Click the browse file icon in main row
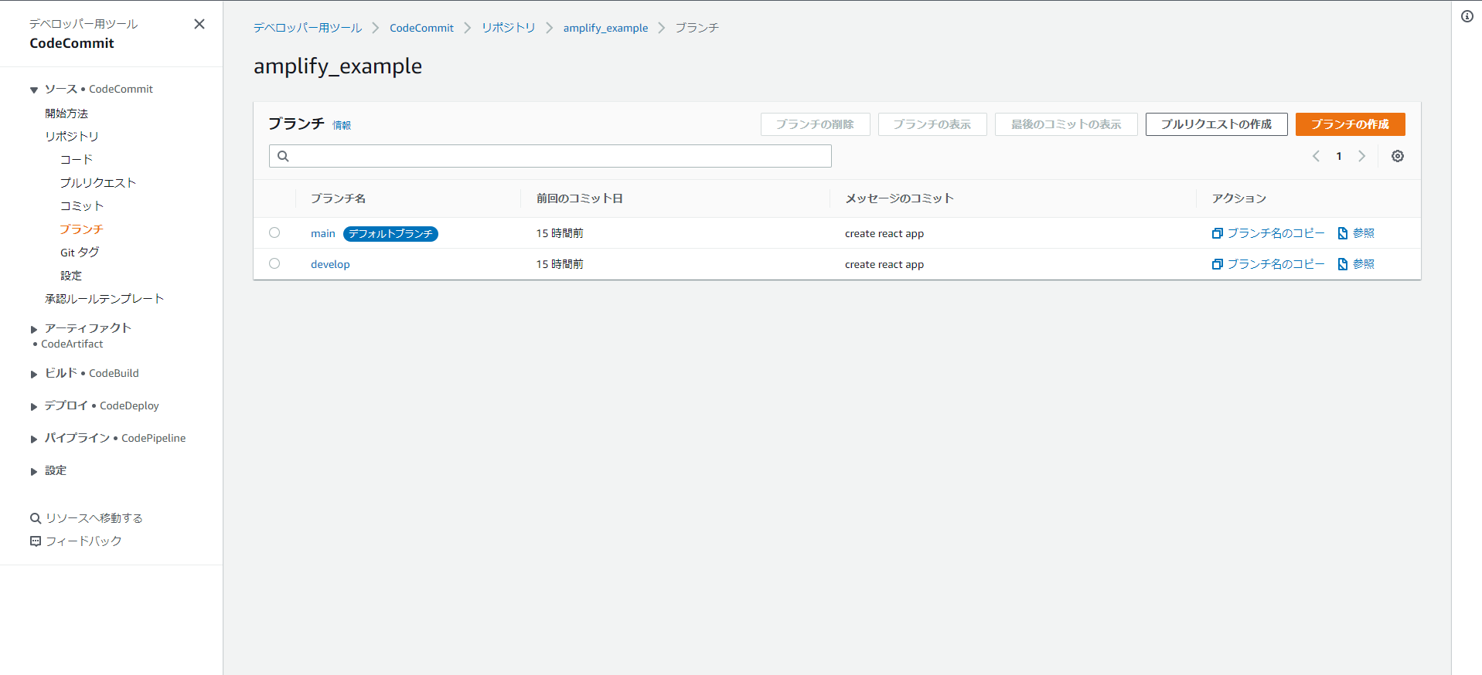Image resolution: width=1482 pixels, height=675 pixels. pos(1343,233)
